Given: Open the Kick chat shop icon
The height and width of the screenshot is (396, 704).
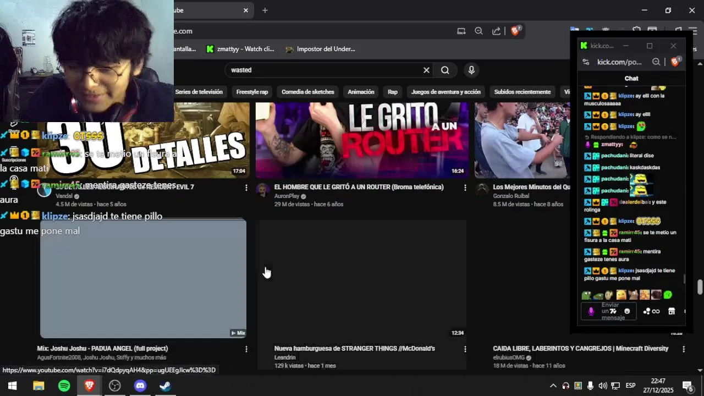Looking at the screenshot, I should coord(672,311).
